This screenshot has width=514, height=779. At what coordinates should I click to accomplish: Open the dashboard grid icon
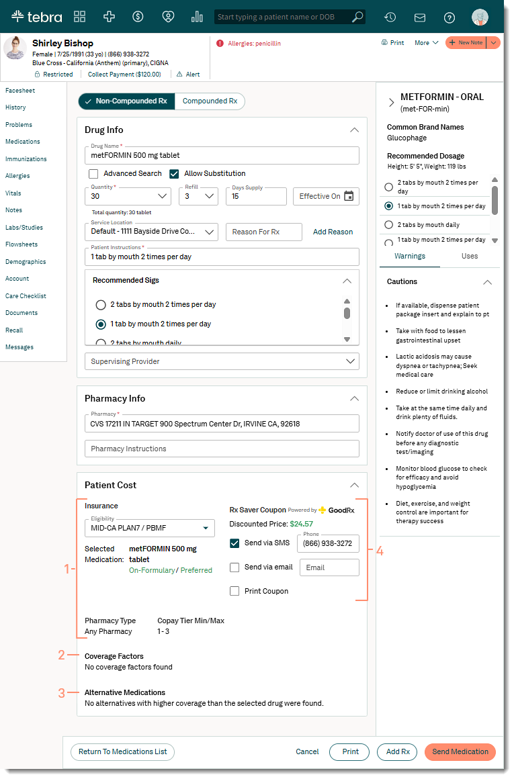[x=79, y=16]
